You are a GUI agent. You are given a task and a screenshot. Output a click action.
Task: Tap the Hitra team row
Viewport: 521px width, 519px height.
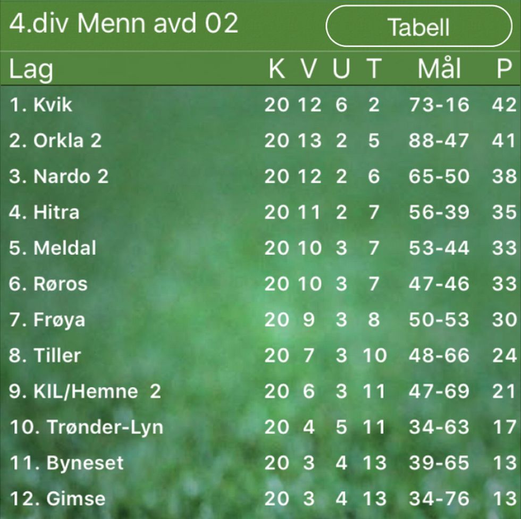[x=260, y=212]
